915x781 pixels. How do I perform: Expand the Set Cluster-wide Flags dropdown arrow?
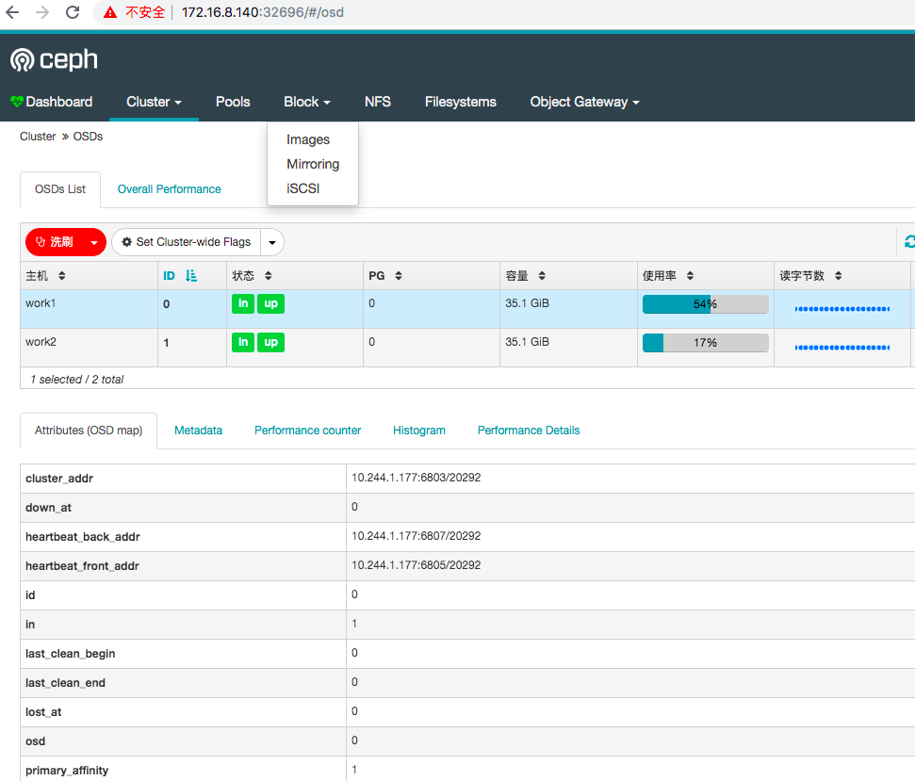click(272, 243)
